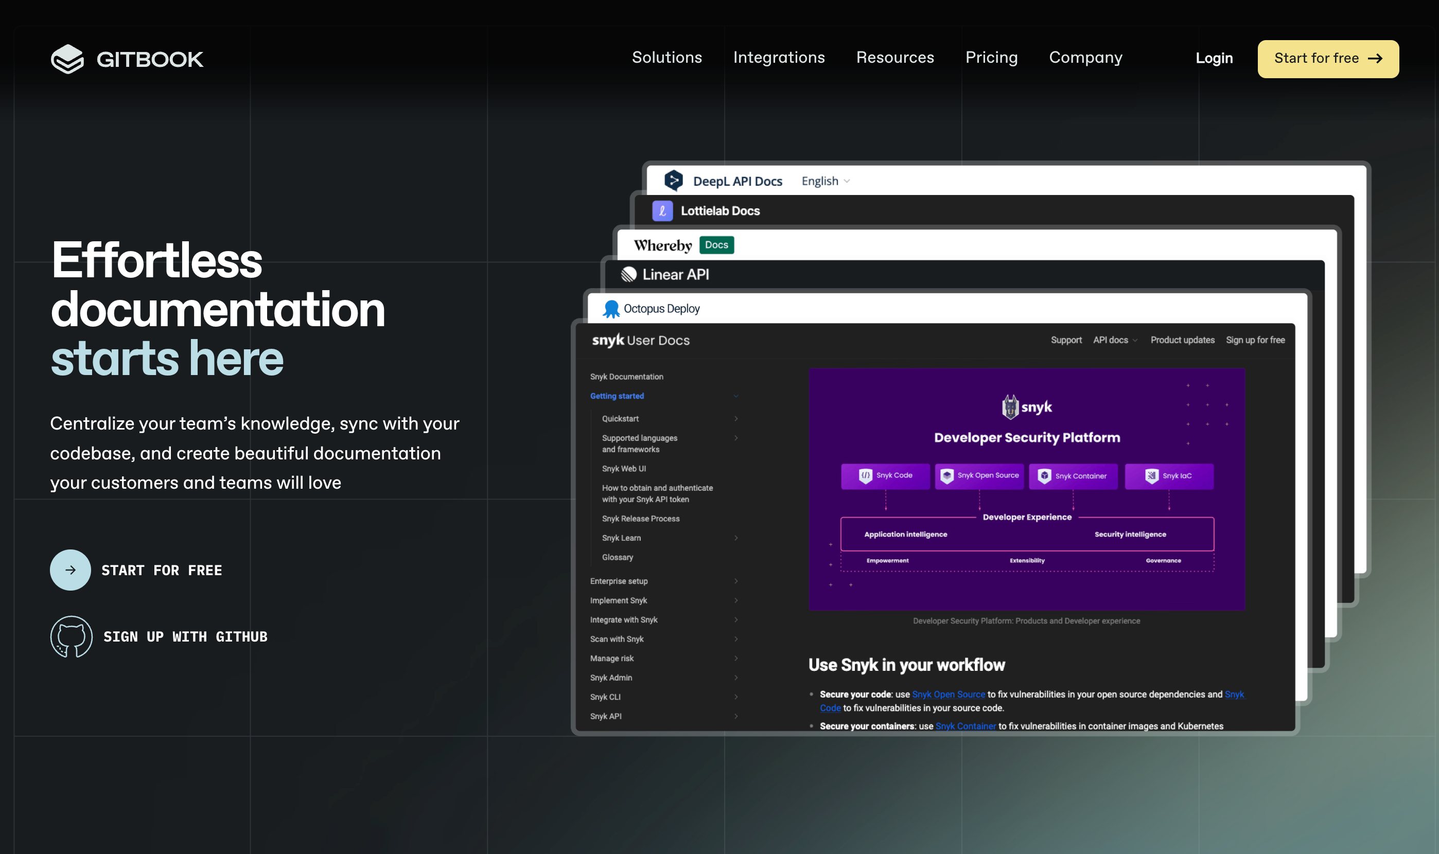
Task: Click the Octopus Deploy title text
Action: pyautogui.click(x=661, y=309)
